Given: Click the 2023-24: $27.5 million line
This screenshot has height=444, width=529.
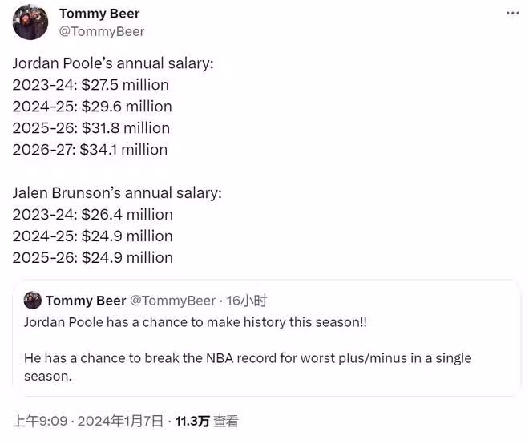Looking at the screenshot, I should [91, 85].
